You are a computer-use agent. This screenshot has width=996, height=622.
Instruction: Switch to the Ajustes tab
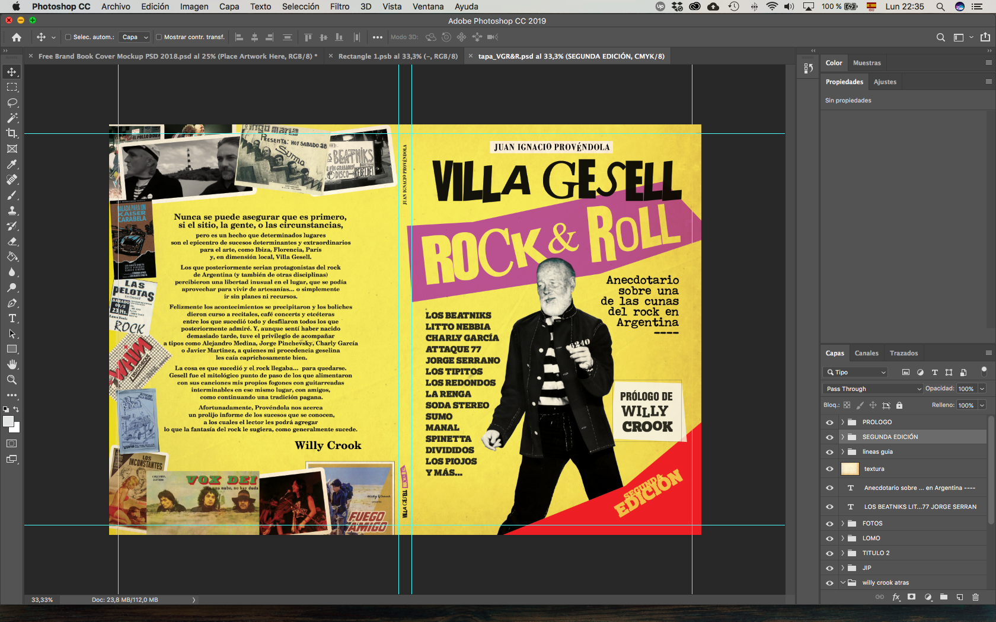point(885,82)
